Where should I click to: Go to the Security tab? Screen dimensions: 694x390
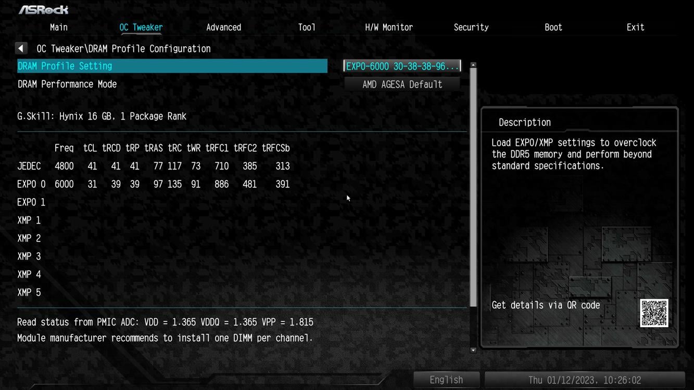click(x=471, y=28)
